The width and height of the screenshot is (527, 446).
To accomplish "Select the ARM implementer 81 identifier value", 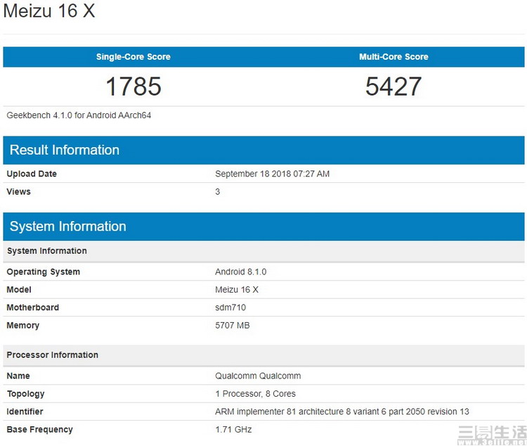I will pos(341,412).
